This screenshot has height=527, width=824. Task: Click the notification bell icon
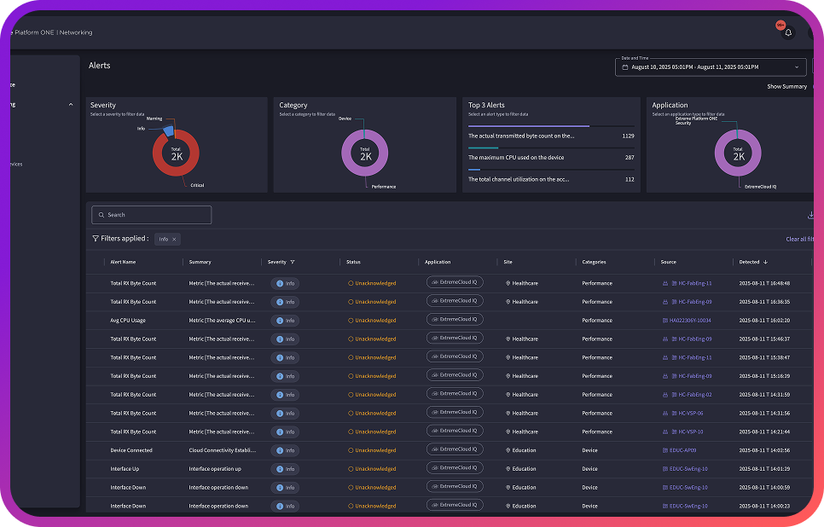click(x=787, y=32)
